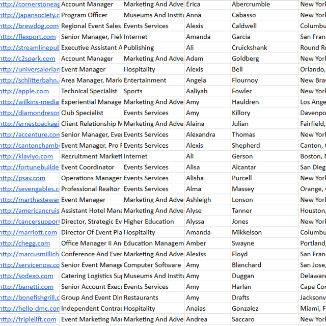Select first name Angela
This screenshot has height=326, width=326.
tap(207, 80)
